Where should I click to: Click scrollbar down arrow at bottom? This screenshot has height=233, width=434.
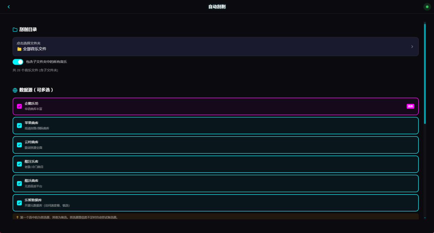425,218
